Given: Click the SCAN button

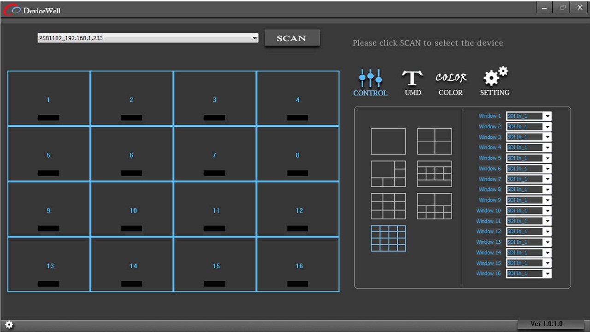Looking at the screenshot, I should 292,38.
